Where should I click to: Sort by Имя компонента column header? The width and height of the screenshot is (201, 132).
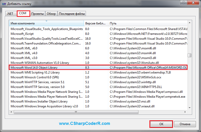pyautogui.click(x=47, y=23)
